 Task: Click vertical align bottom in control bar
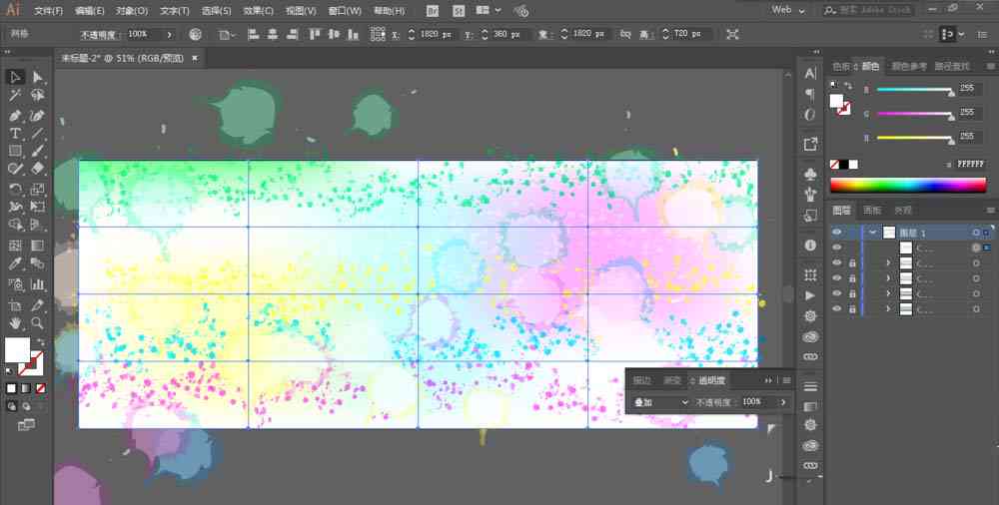354,34
